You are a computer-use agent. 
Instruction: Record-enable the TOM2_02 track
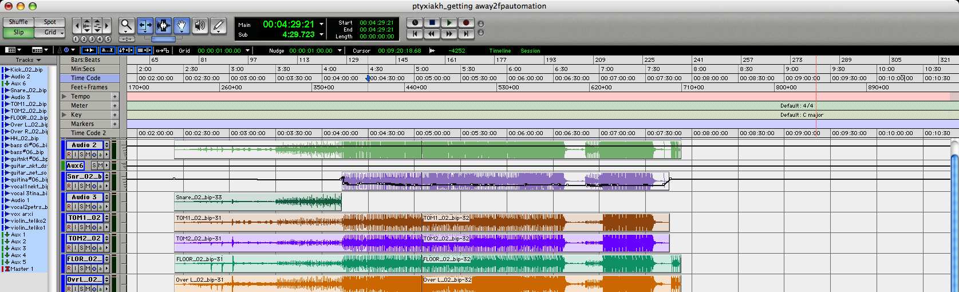69,248
